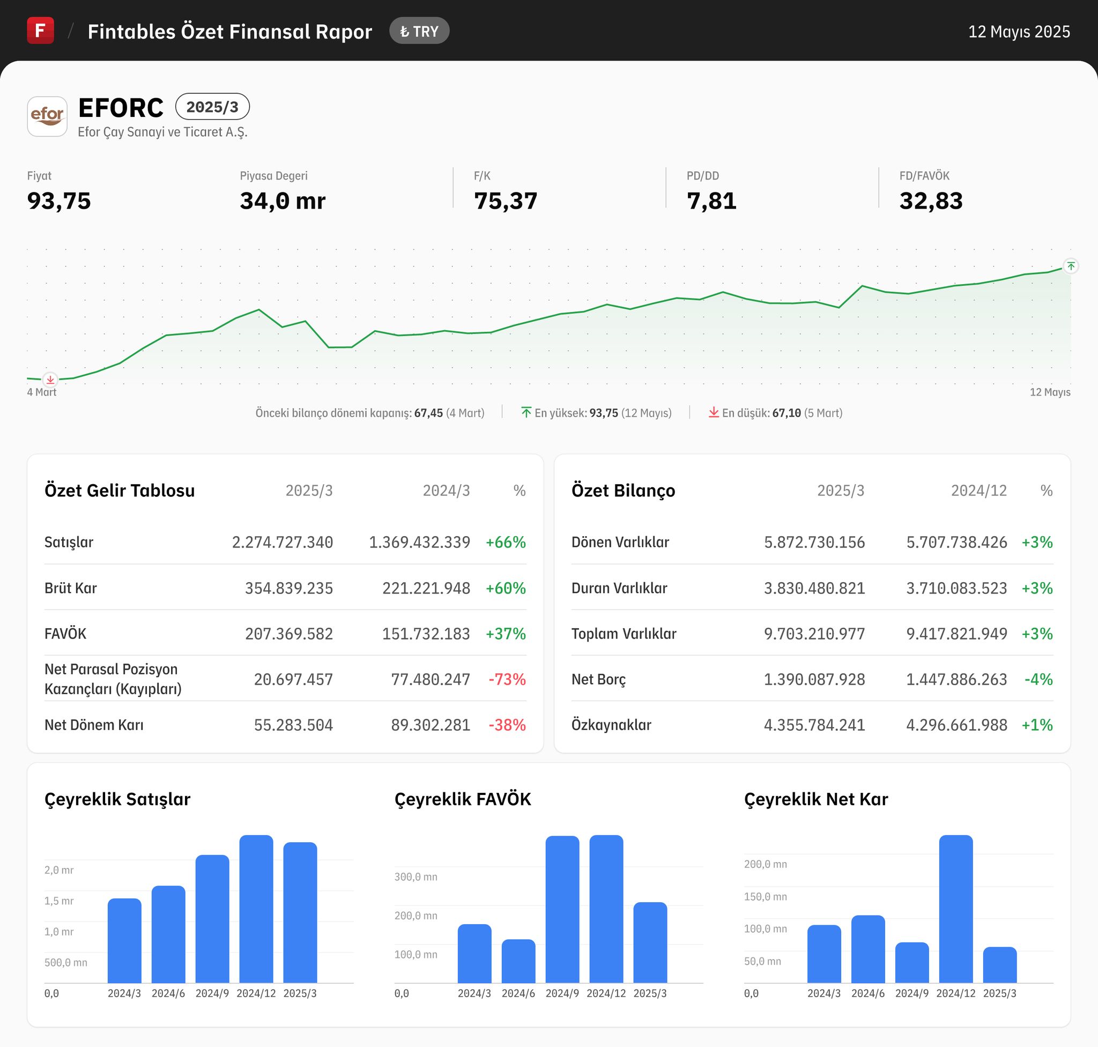
Task: Click the Satışlar row +66% value
Action: (505, 542)
